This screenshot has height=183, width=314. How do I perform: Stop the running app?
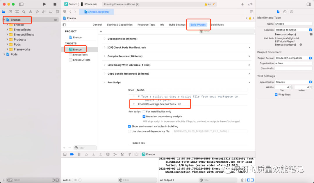[x=55, y=4]
